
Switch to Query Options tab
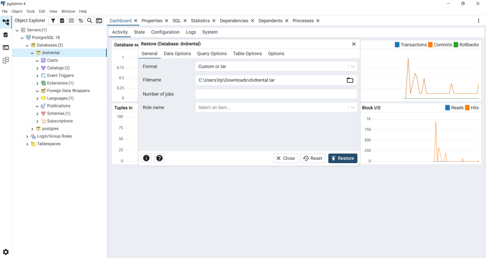pos(212,54)
